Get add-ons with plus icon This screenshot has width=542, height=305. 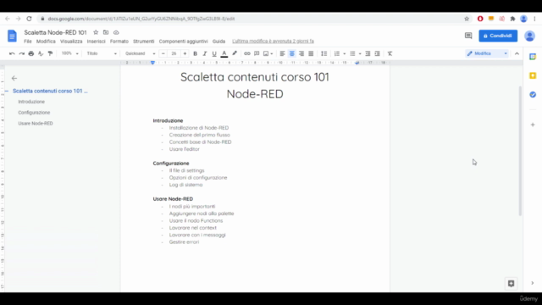[x=533, y=125]
